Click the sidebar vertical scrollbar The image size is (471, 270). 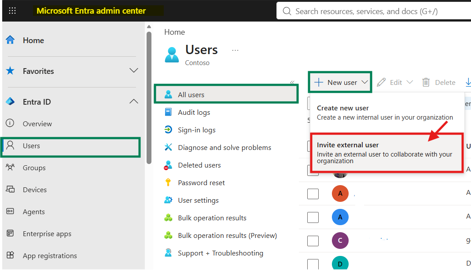pos(149,98)
